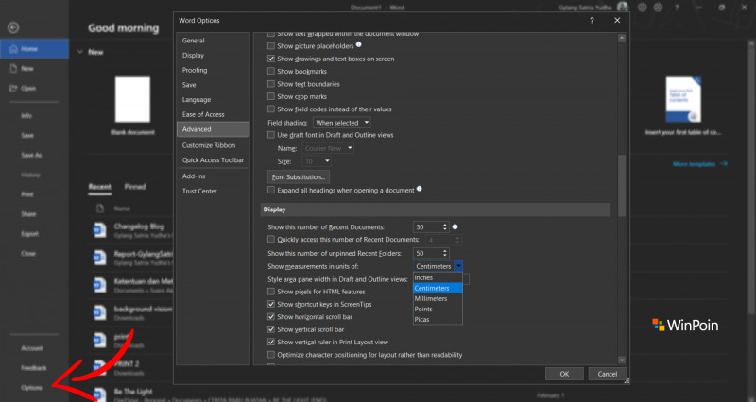Choose Inches from units list

coord(438,277)
